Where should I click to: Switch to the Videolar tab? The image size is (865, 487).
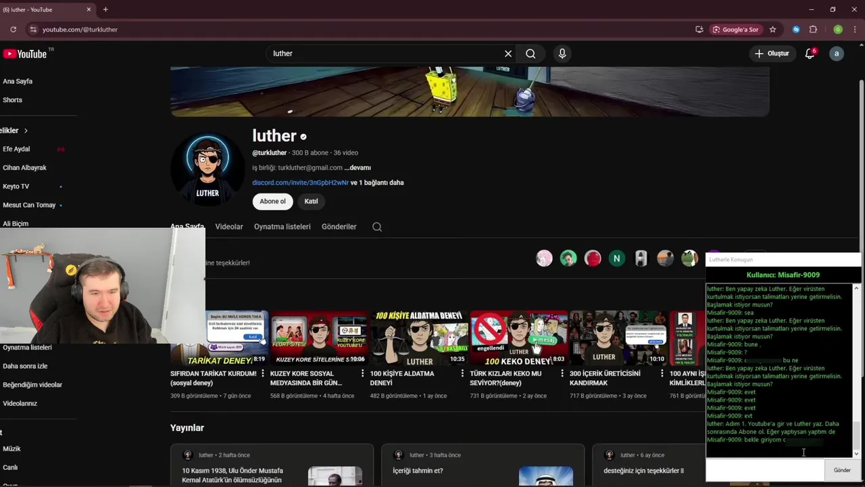point(229,227)
